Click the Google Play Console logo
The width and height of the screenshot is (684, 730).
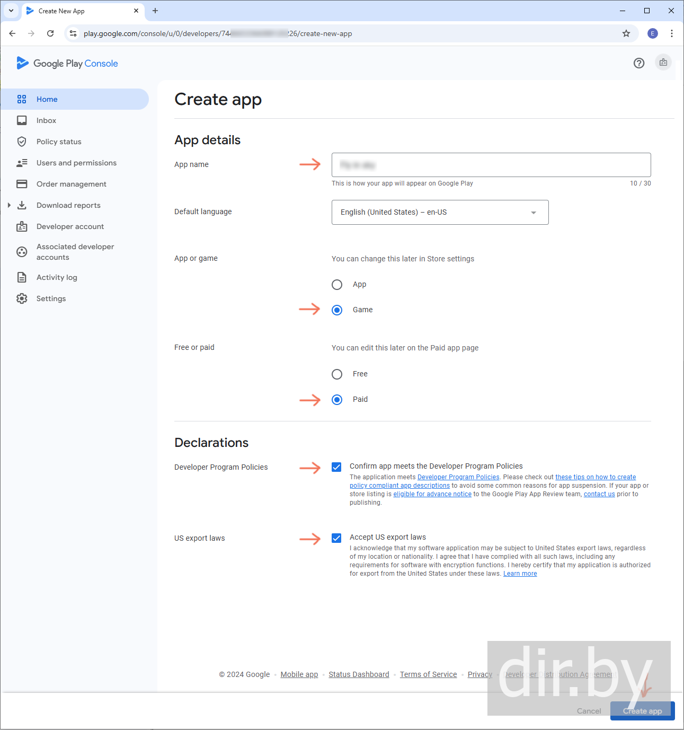[67, 63]
